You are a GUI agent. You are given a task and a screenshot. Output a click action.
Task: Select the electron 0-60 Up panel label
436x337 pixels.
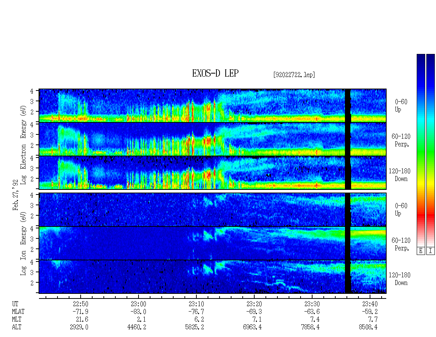point(401,106)
